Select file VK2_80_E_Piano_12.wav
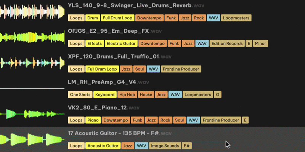Image resolution: width=305 pixels, height=152 pixels. (x=104, y=108)
